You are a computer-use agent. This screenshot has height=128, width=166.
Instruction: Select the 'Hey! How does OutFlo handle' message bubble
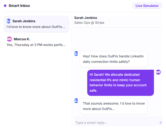[114, 59]
